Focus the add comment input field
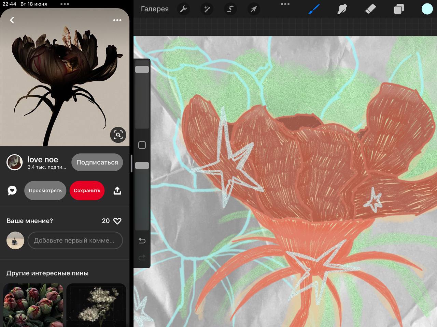Screen dimensions: 437x327 (75, 240)
